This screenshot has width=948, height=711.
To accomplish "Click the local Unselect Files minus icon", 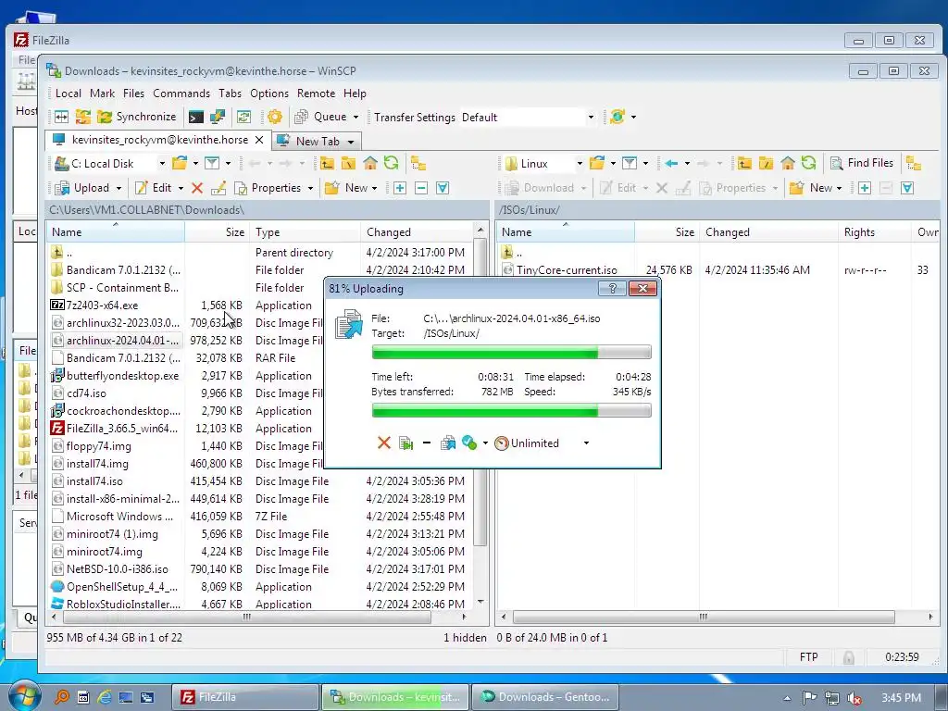I will pos(421,188).
